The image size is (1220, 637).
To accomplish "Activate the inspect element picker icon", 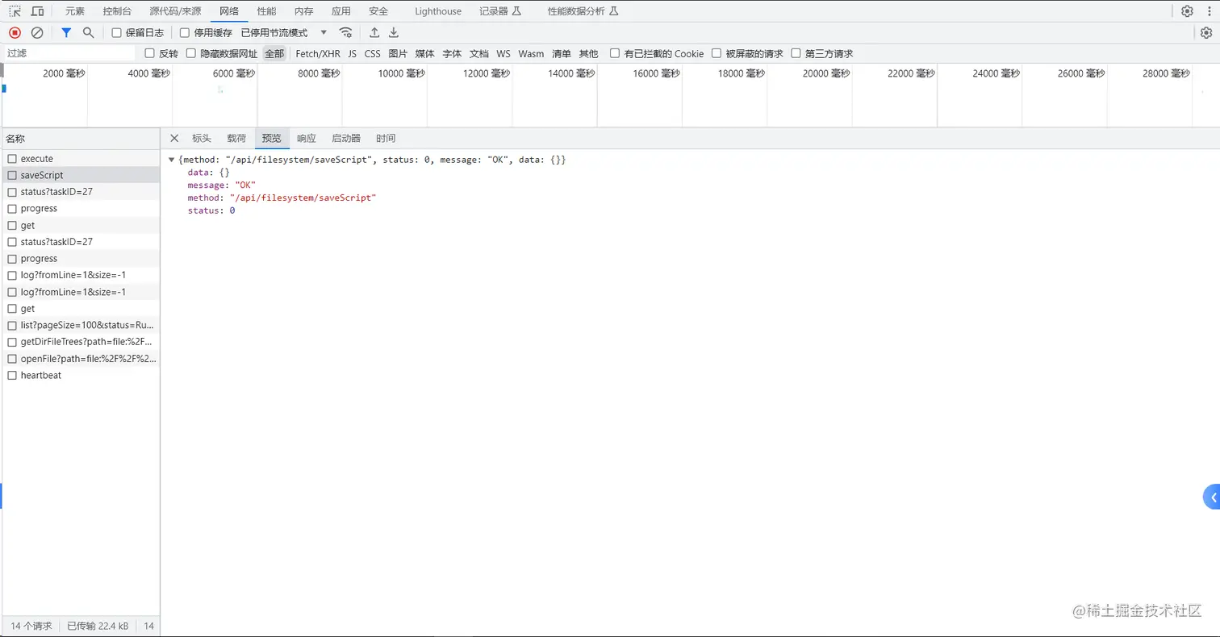I will tap(15, 11).
